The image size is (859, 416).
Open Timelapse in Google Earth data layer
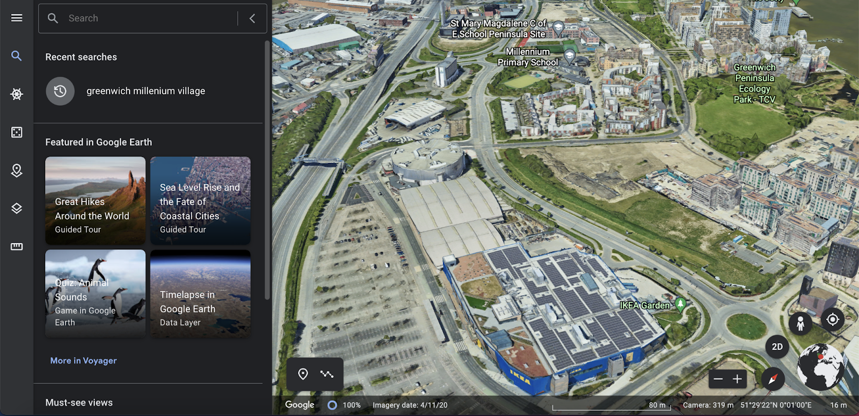[x=200, y=294]
